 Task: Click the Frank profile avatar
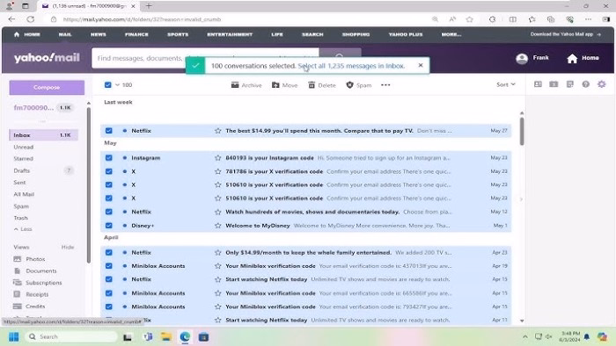pyautogui.click(x=522, y=58)
